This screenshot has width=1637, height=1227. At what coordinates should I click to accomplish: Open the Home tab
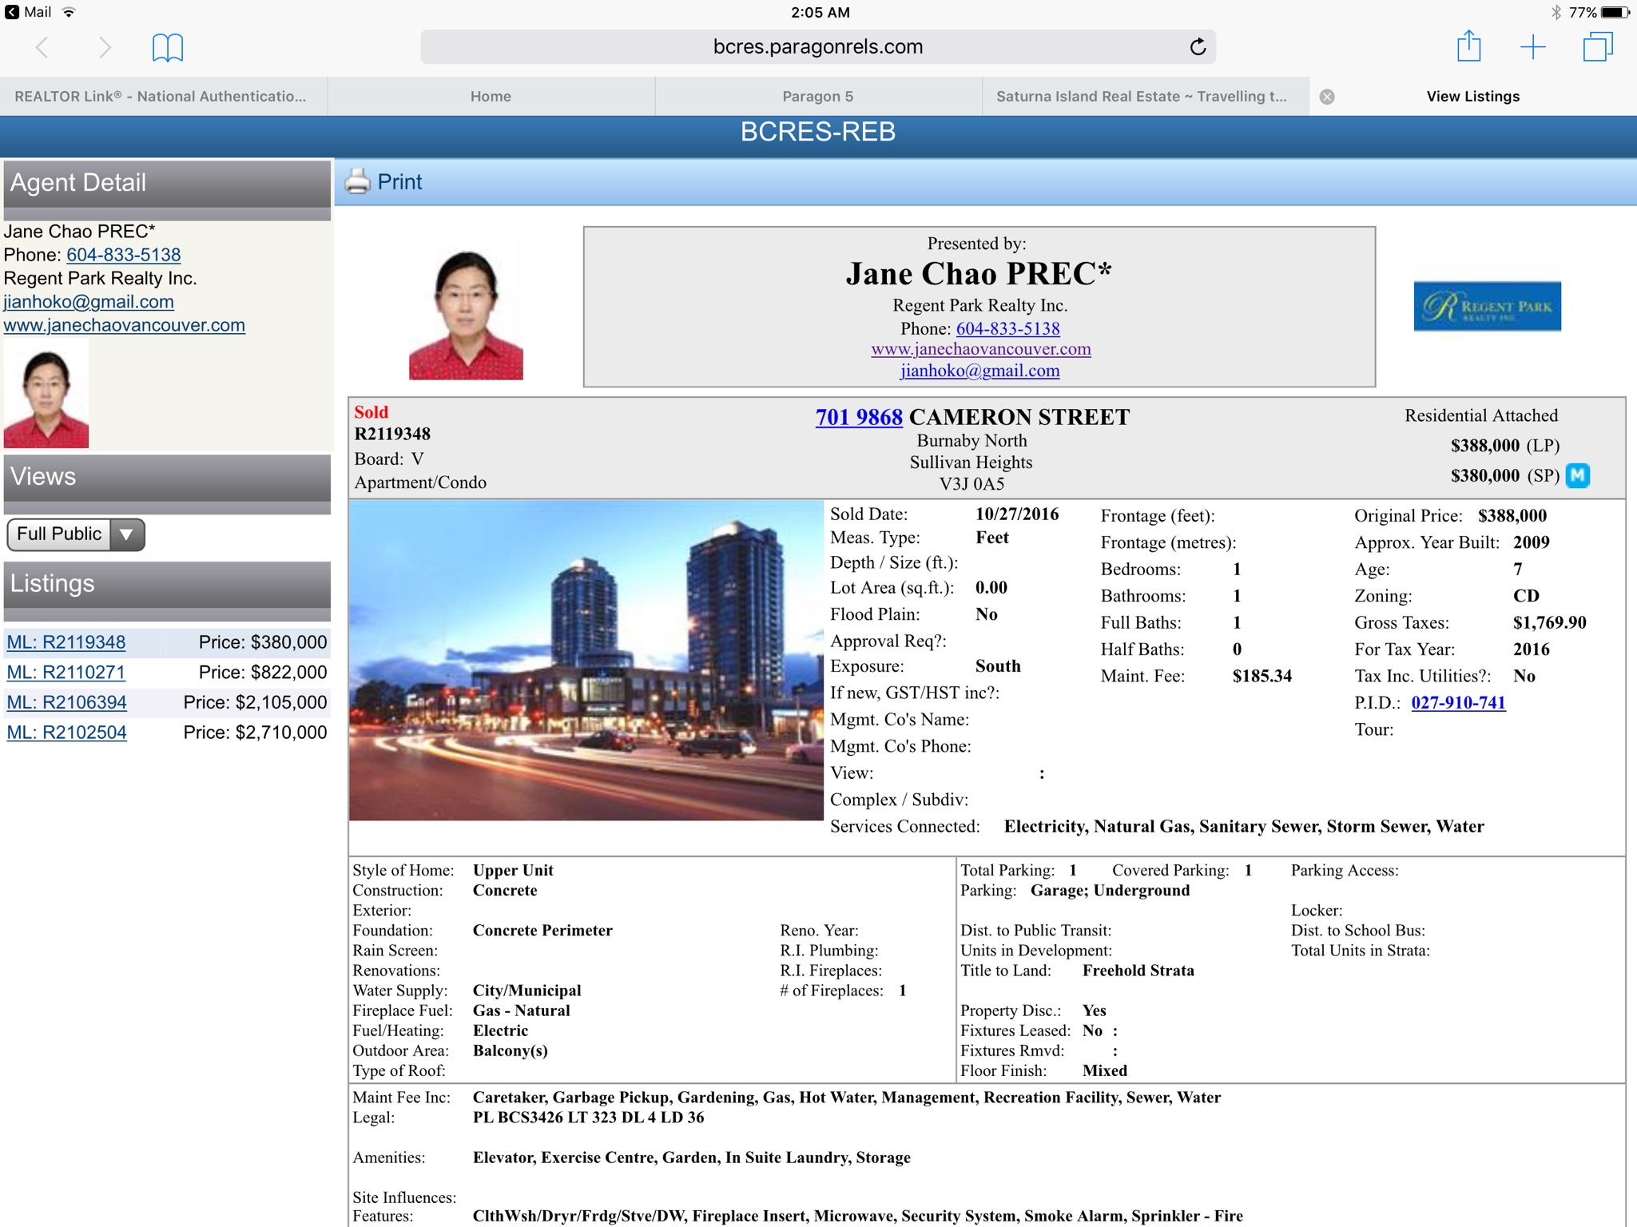click(x=491, y=97)
